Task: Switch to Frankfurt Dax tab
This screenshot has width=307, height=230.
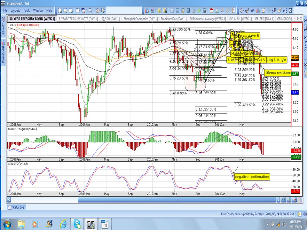Action: (x=173, y=19)
